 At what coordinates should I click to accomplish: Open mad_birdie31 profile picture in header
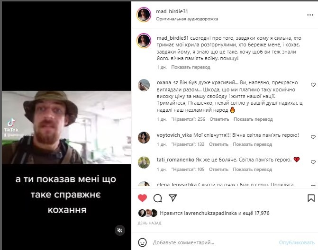click(x=144, y=15)
